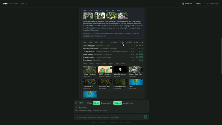Click the Vision Judge step row
Screen dimensions: 222x125
[x=113, y=55]
